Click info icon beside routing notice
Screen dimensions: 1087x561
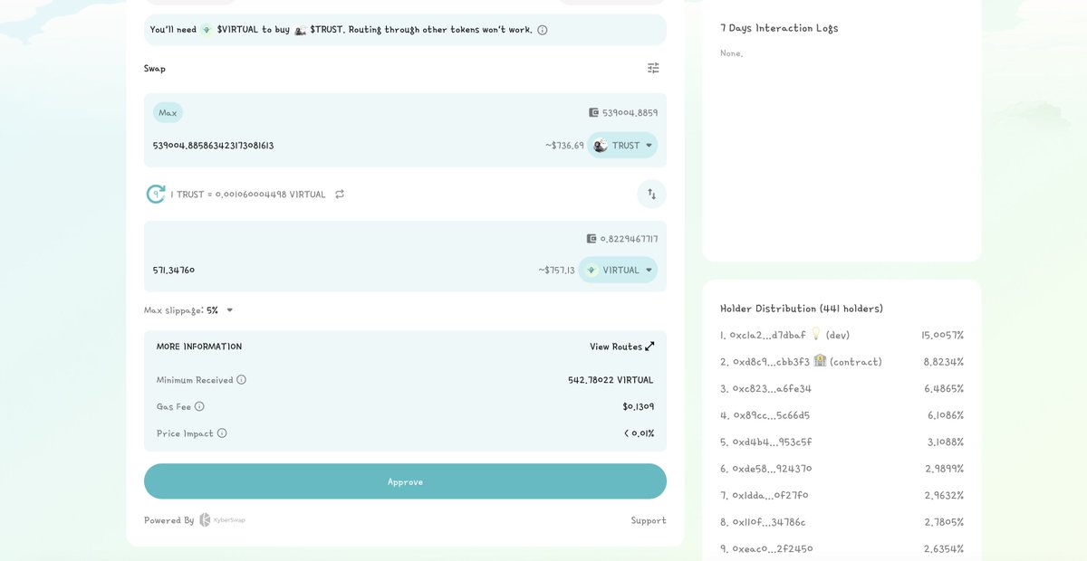[x=543, y=30]
